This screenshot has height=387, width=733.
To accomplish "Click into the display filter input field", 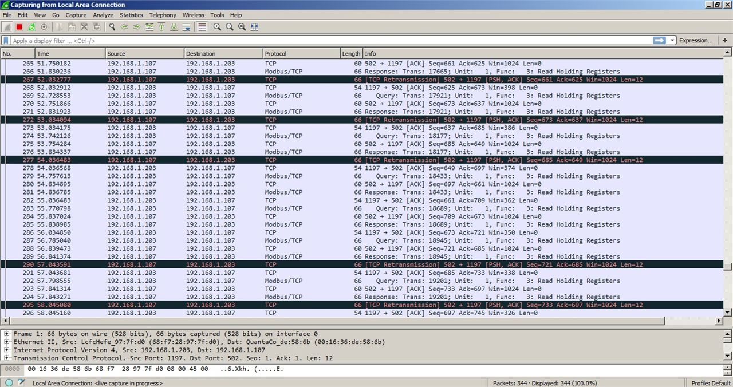I will (331, 41).
